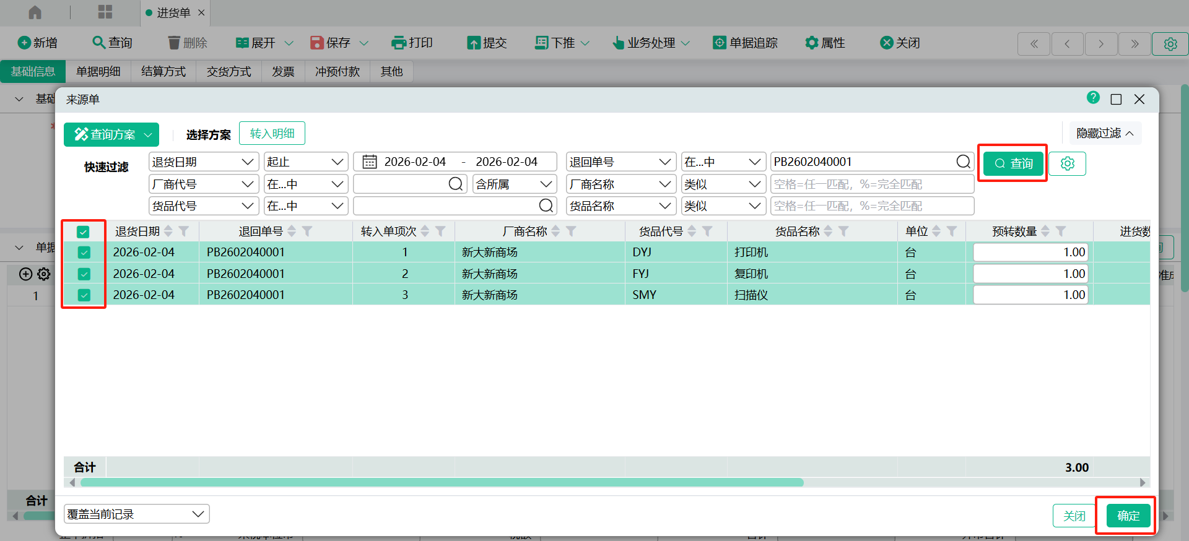Click the search magnifier in 货品代号 field
This screenshot has width=1189, height=541.
click(x=546, y=206)
